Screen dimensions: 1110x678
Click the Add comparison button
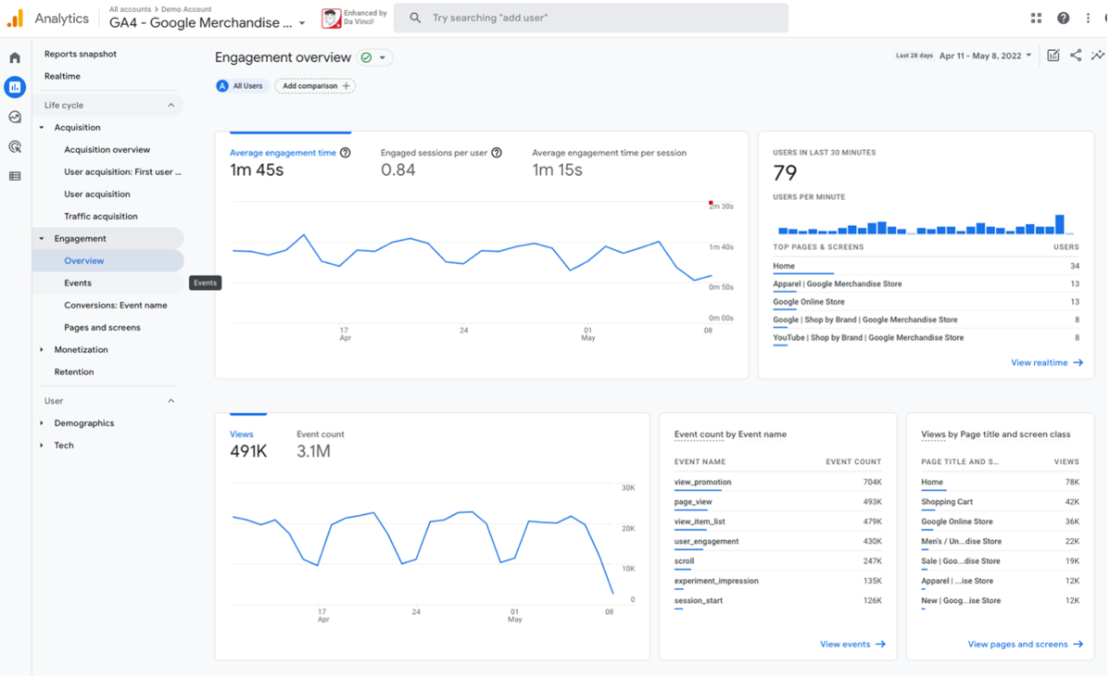pos(315,86)
